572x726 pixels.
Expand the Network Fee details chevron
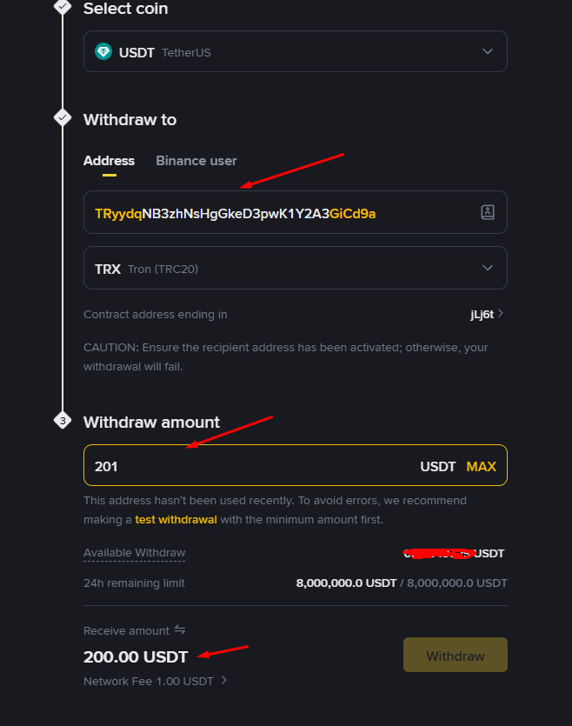click(224, 681)
